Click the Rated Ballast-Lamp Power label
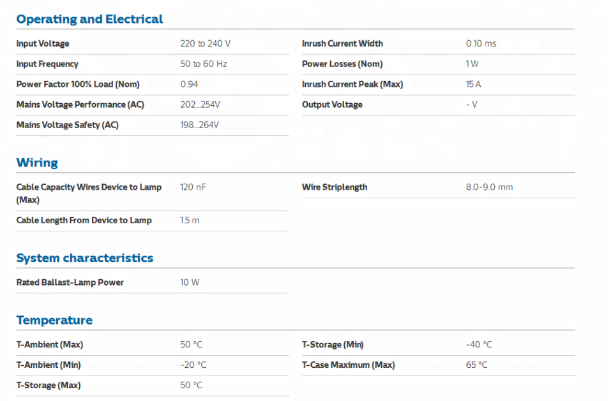This screenshot has height=401, width=613. [x=70, y=282]
